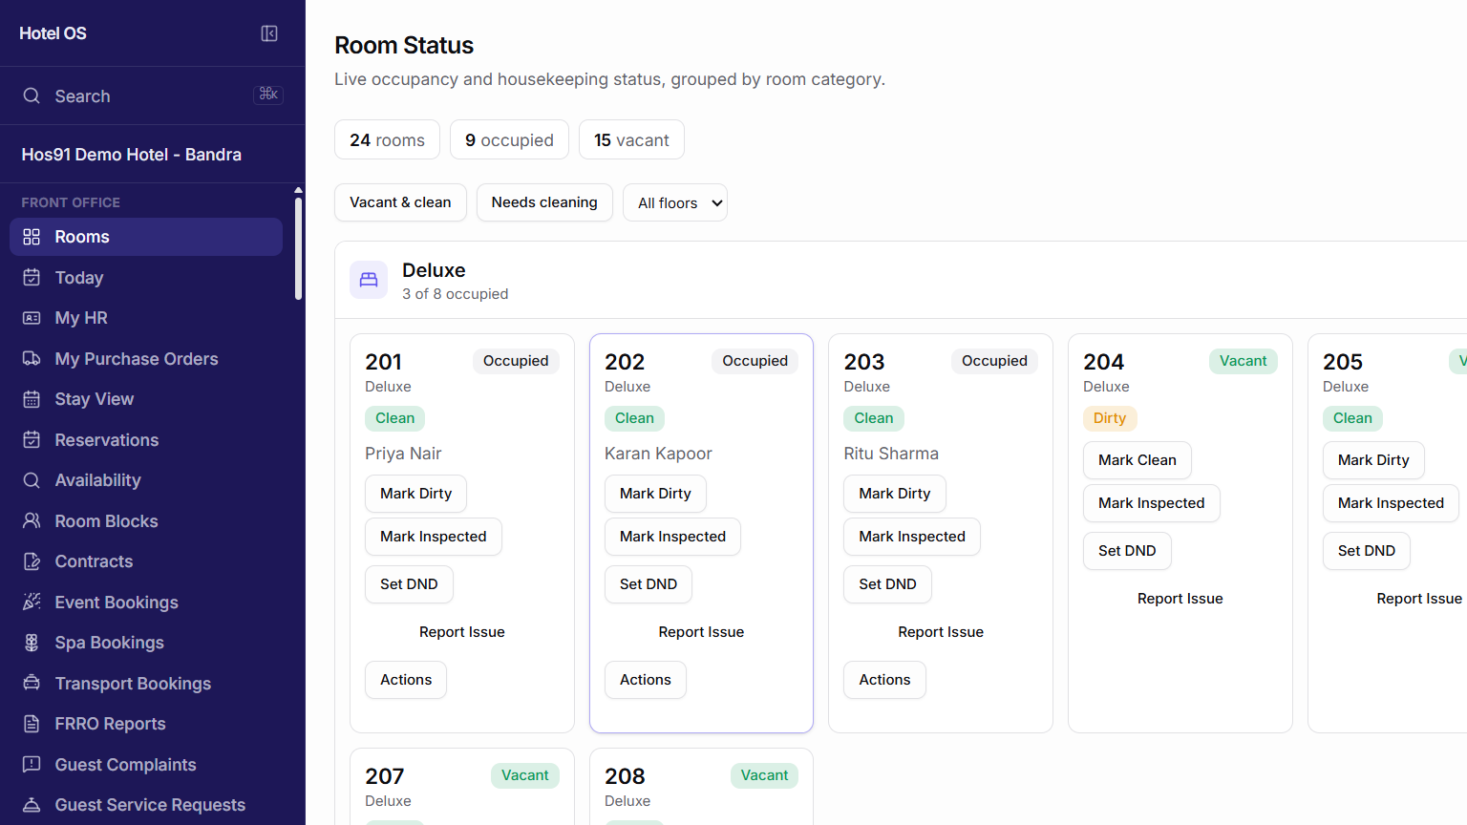Screen dimensions: 1467x825
Task: Open the Guest Complaints message icon
Action: point(32,764)
